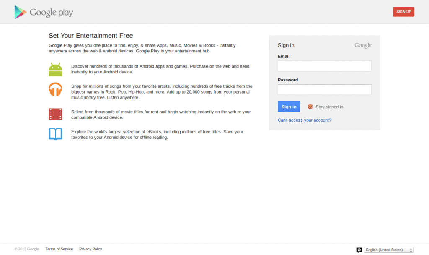Click the Shop for millions of songs text
Viewport: 429px width, 255px height.
pos(162,92)
